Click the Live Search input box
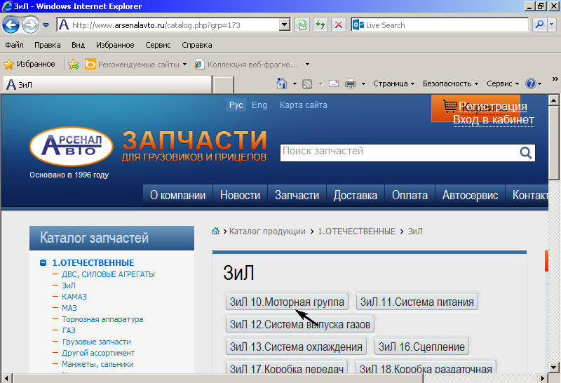This screenshot has width=561, height=383. click(x=440, y=25)
